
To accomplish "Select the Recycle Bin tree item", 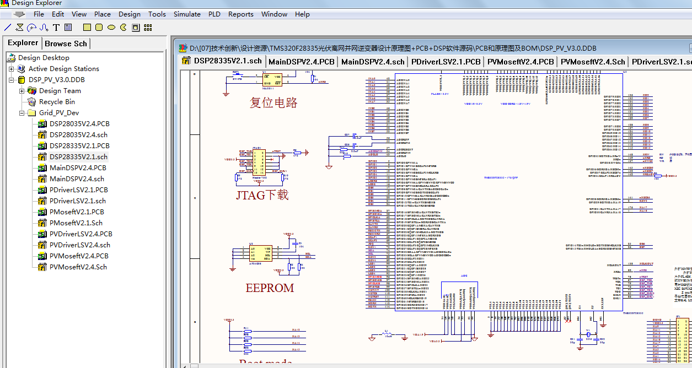I will pos(57,102).
